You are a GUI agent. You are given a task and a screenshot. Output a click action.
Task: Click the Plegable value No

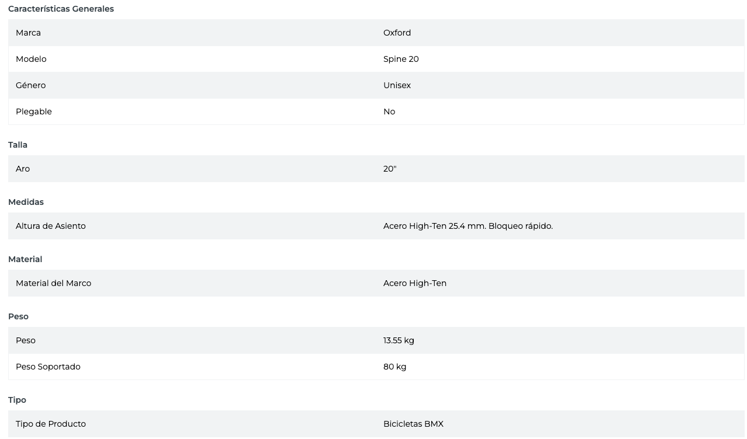[x=389, y=112]
